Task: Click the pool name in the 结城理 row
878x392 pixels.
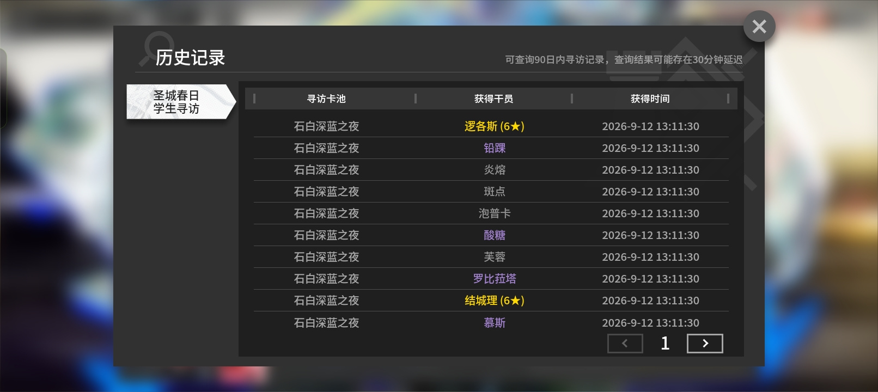Action: 327,301
